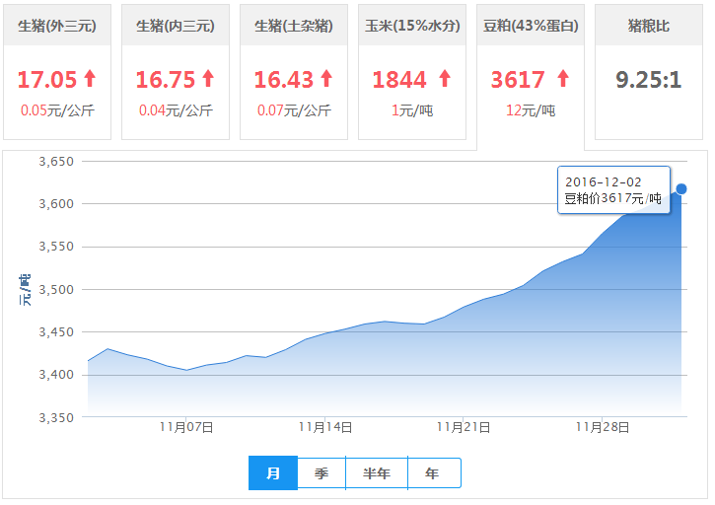Click the red up arrow beside 1844
Screen dimensions: 715x505
pos(445,78)
